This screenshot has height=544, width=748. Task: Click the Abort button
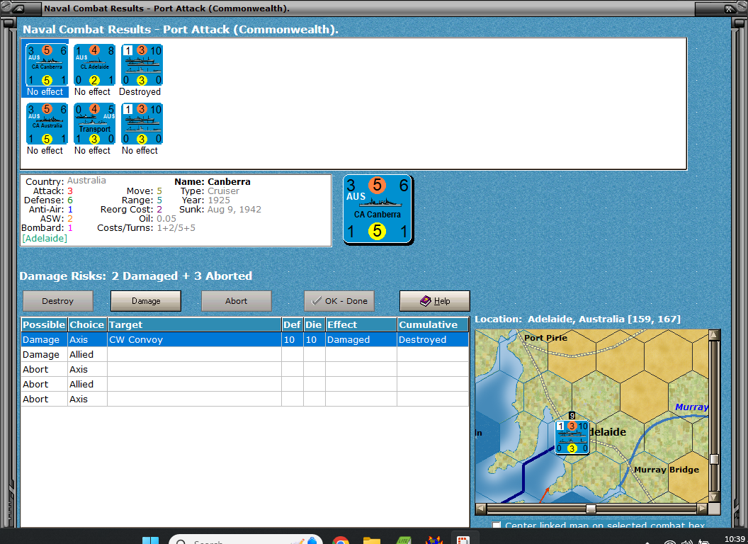[x=236, y=301]
